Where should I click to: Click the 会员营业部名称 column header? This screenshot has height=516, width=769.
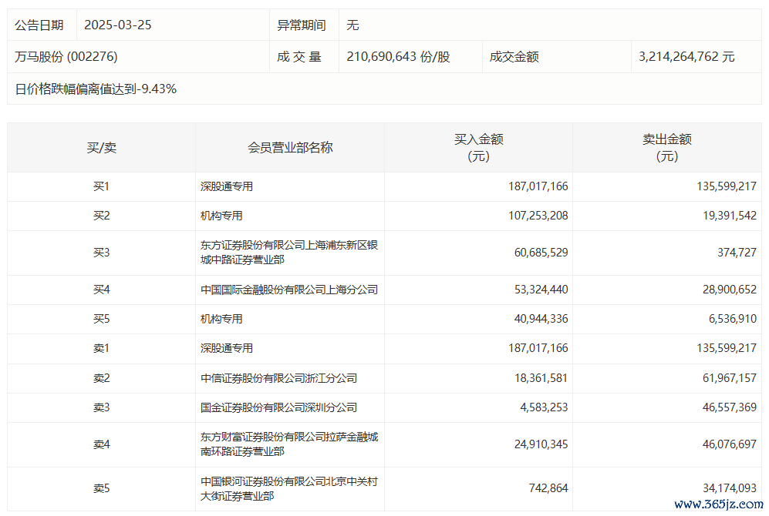point(290,147)
